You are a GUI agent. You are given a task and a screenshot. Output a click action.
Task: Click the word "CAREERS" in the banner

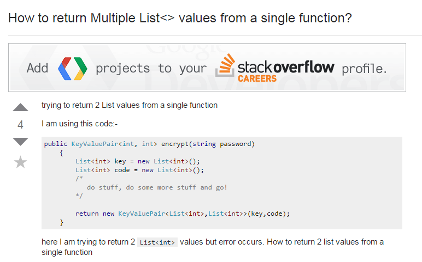tap(257, 78)
